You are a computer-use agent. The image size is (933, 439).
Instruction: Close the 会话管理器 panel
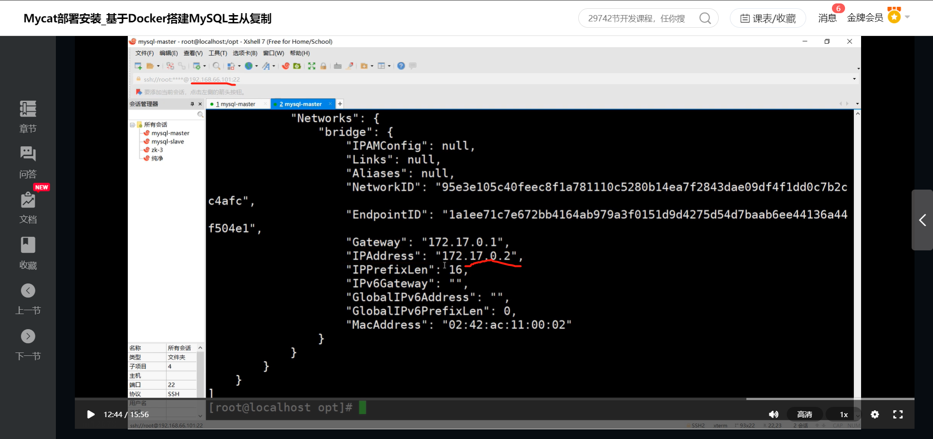pos(200,104)
